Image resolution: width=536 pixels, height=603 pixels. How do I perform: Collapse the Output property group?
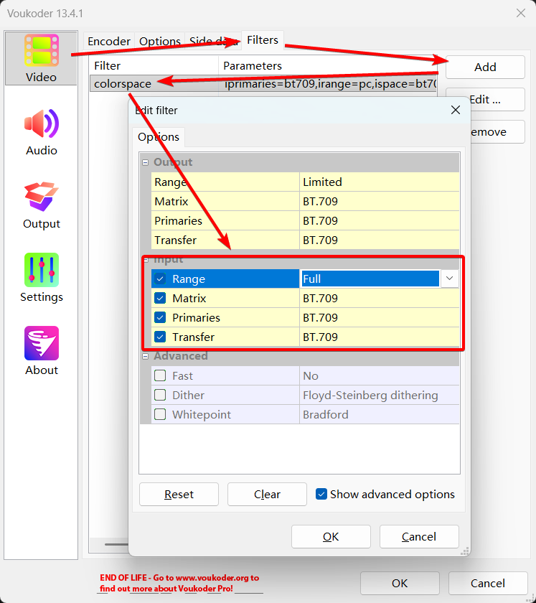[x=146, y=162]
